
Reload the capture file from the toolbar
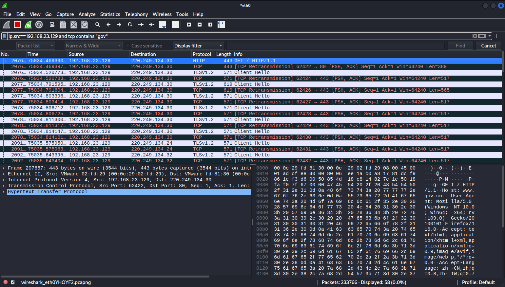85,25
